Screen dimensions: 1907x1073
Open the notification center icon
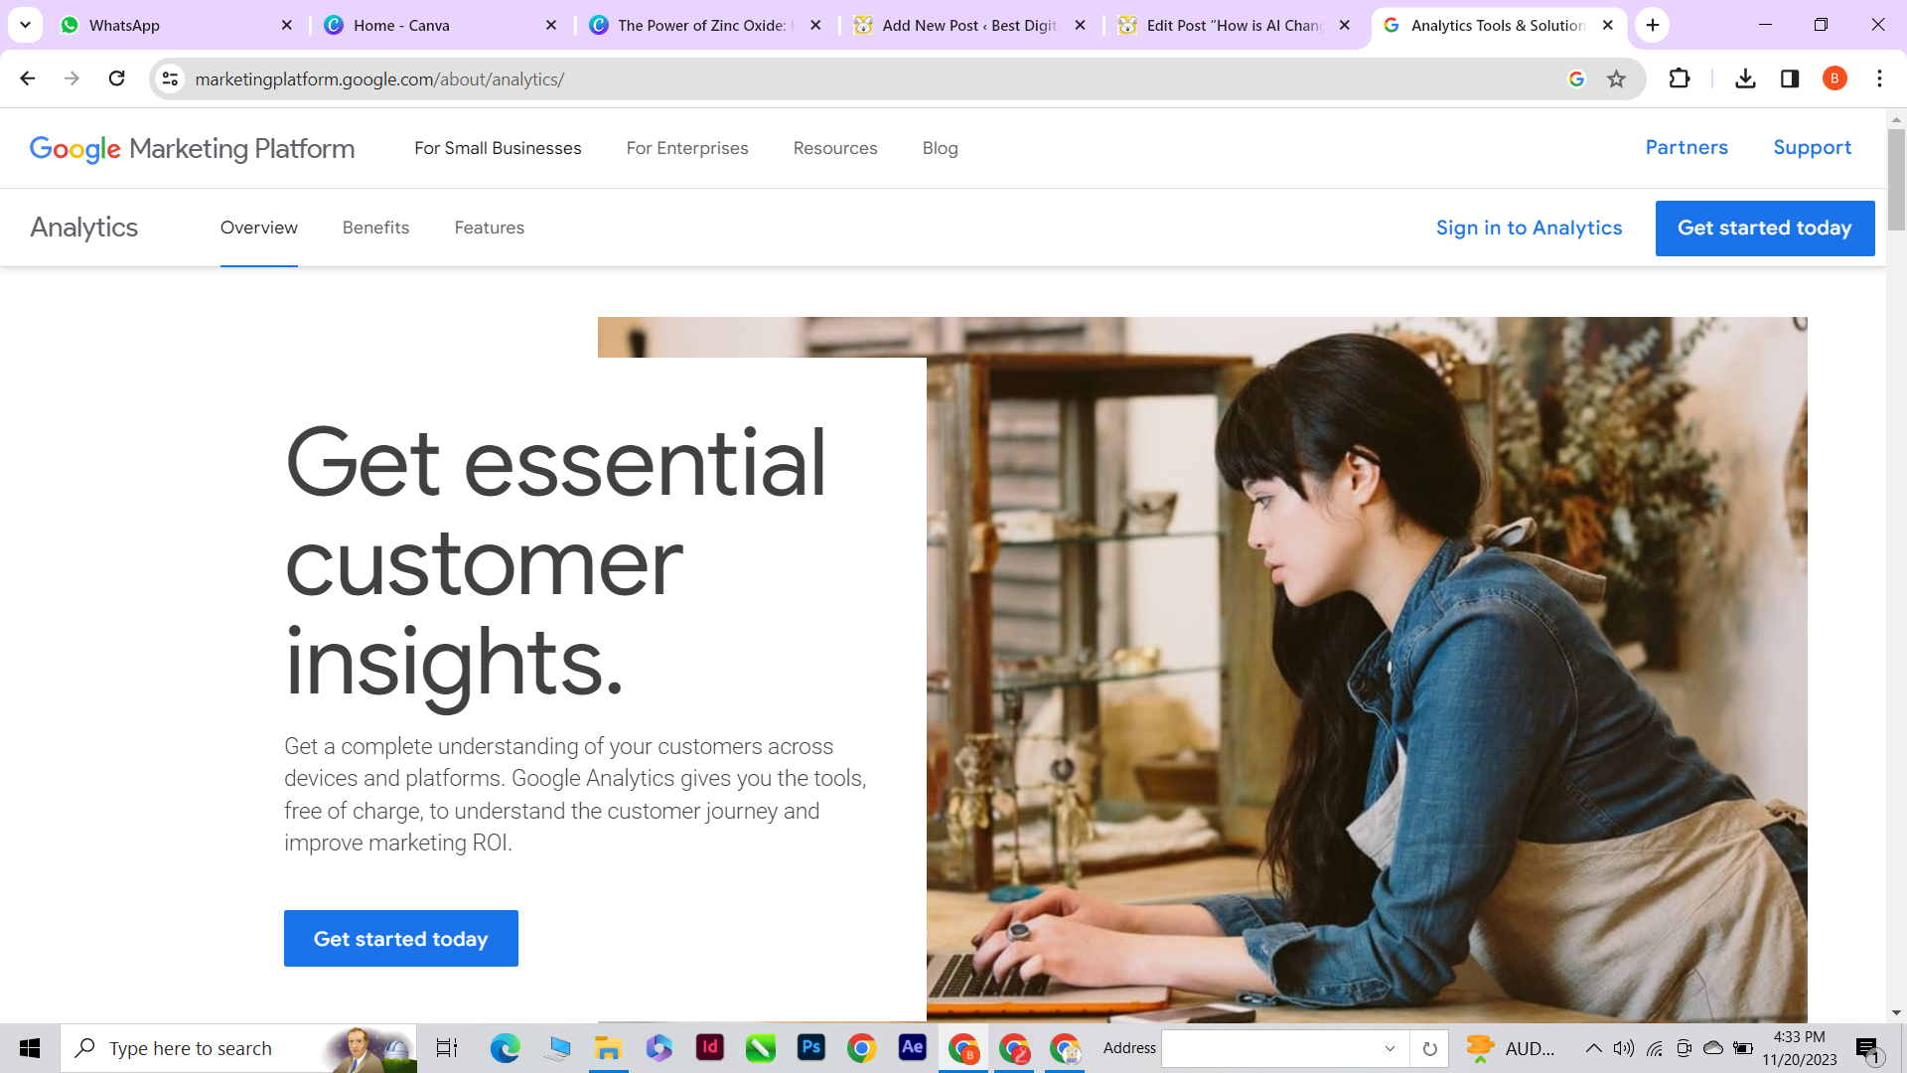click(1868, 1048)
